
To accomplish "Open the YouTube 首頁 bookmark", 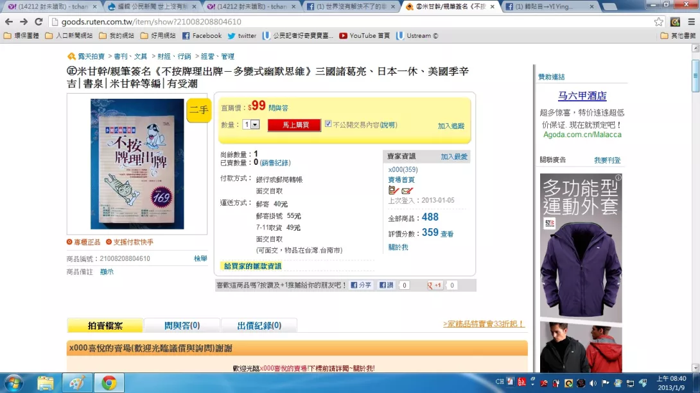I will [364, 36].
